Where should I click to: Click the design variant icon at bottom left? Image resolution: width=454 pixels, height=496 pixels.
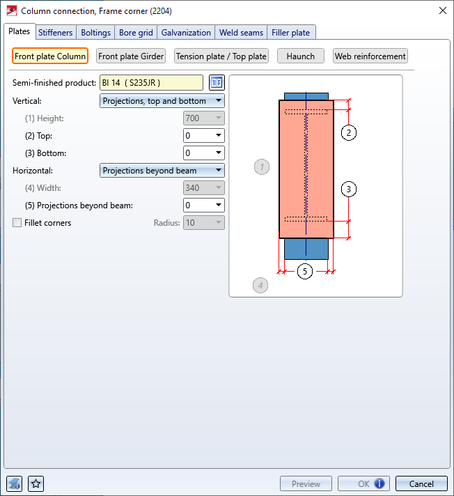pos(14,483)
